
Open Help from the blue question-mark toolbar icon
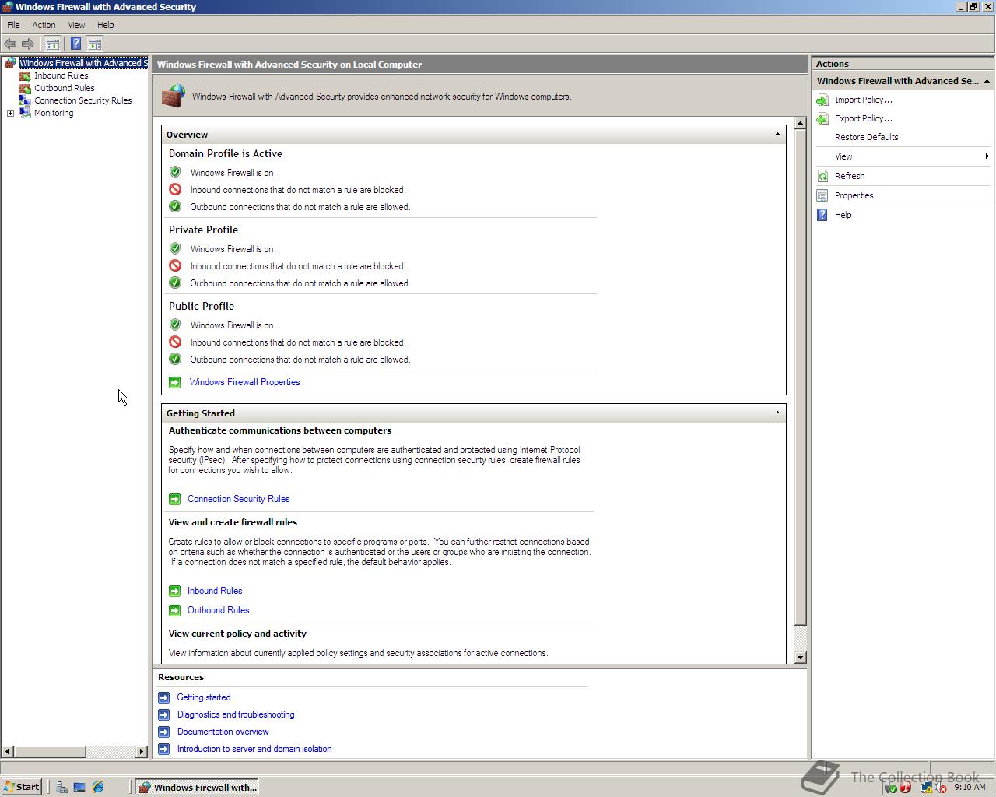pyautogui.click(x=75, y=44)
